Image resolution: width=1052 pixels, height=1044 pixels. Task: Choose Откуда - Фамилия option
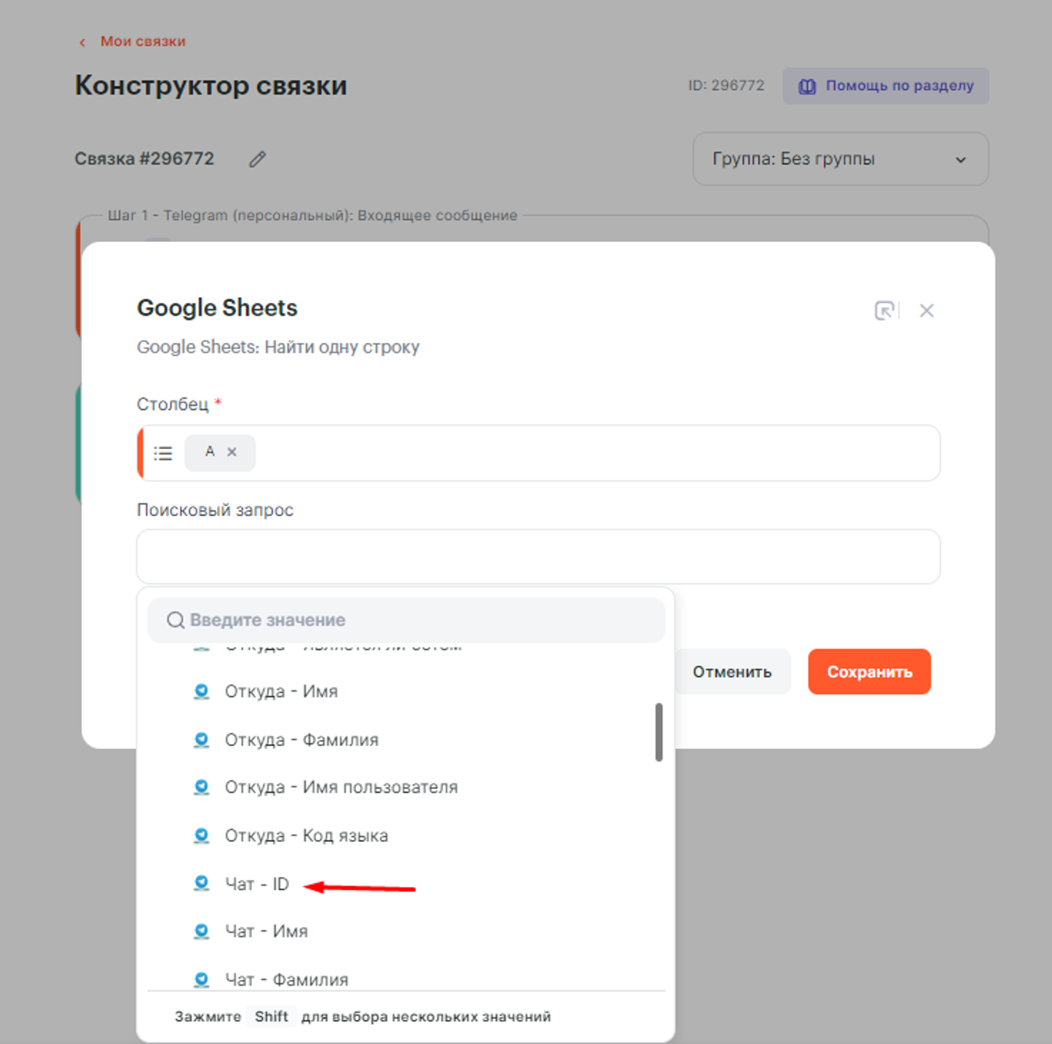click(301, 740)
